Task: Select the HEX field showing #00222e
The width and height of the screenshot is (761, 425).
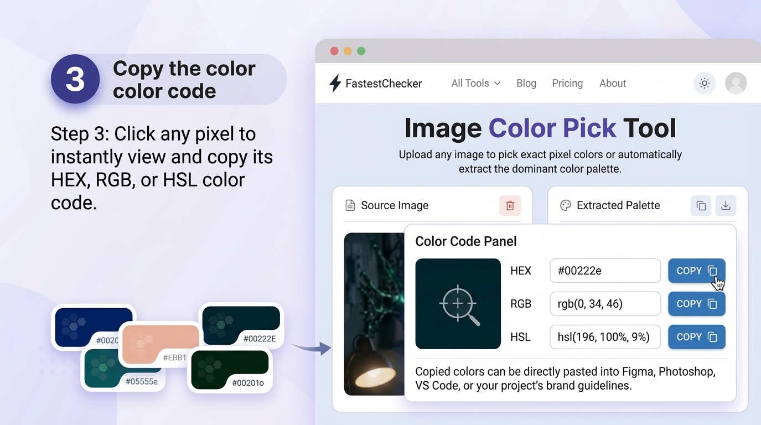Action: [605, 271]
